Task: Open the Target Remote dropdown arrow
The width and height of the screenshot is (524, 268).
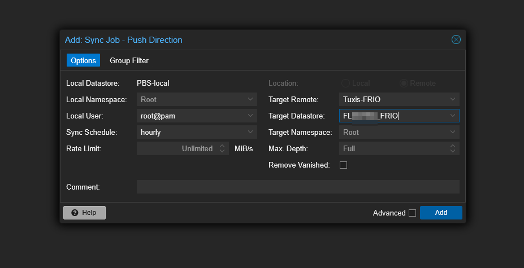Action: click(x=452, y=99)
